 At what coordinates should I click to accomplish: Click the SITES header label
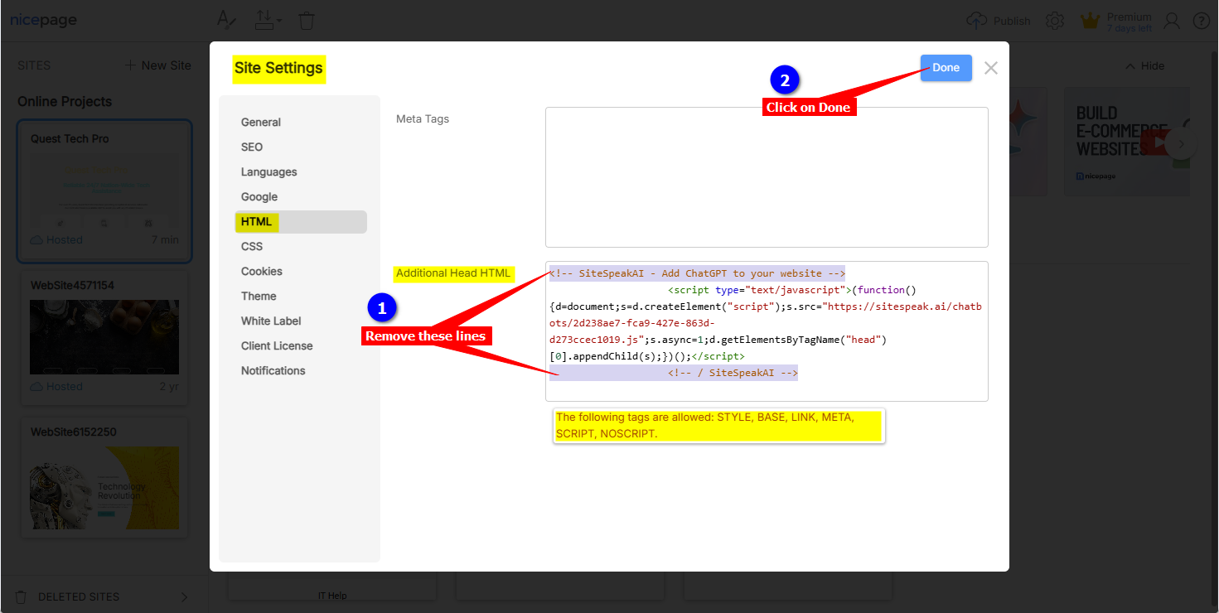click(34, 65)
